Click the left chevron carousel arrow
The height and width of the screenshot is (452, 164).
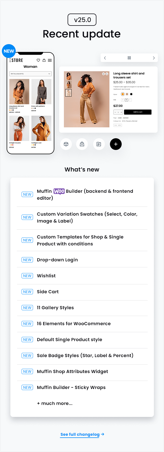click(x=105, y=58)
